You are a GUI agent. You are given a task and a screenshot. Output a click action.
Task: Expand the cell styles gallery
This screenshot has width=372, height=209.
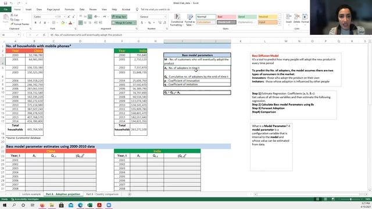pos(280,24)
